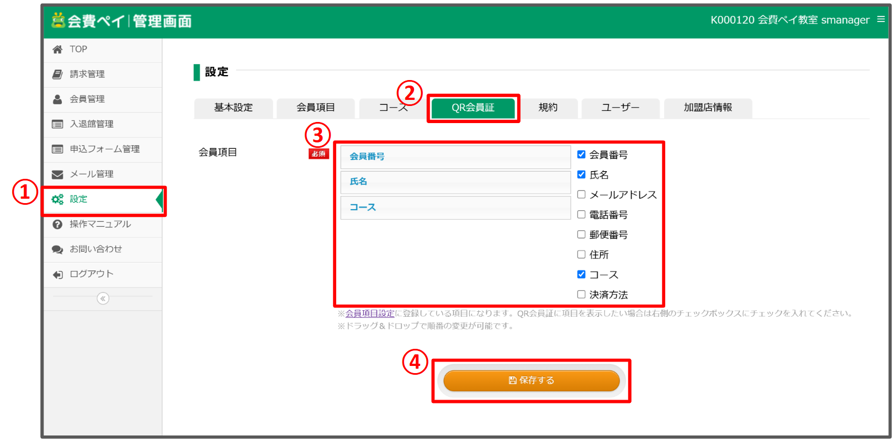Screen dimensions: 896x441
Task: Enable the メールアドレス checkbox
Action: click(581, 194)
